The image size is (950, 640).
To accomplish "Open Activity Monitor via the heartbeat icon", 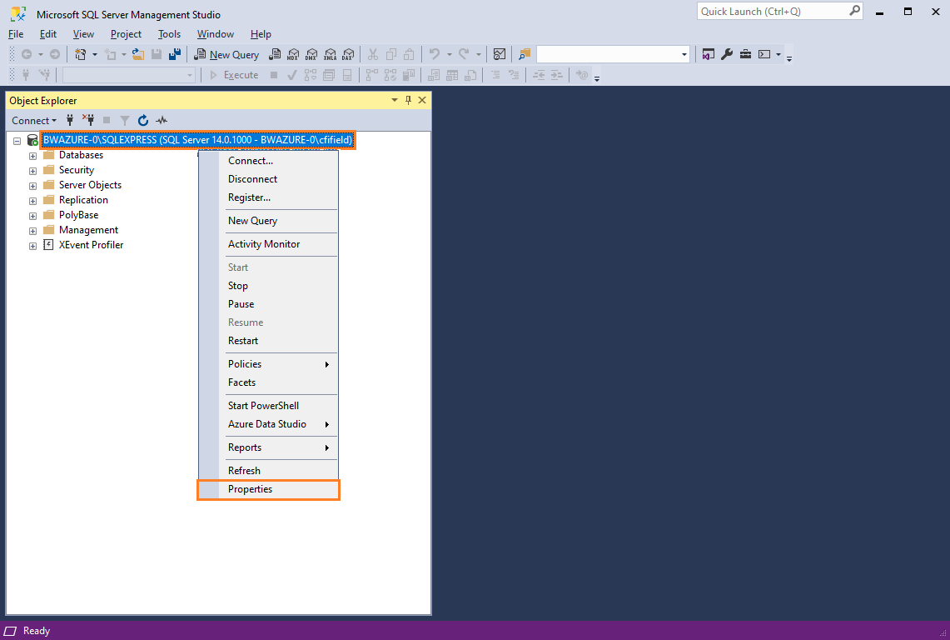I will 161,120.
